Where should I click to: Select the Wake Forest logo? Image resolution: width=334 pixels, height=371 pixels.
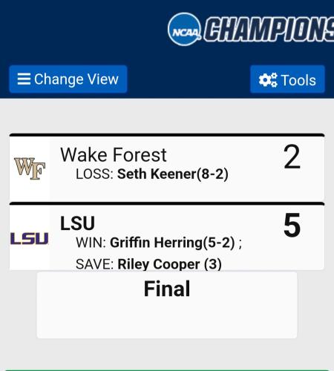[x=30, y=168]
